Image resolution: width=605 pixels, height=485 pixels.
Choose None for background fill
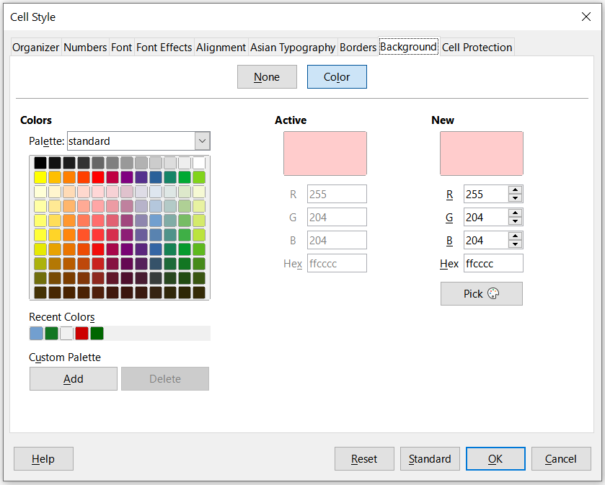tap(267, 76)
